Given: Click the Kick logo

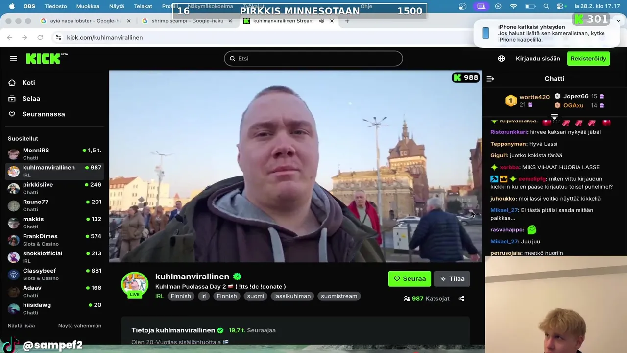Looking at the screenshot, I should point(47,58).
